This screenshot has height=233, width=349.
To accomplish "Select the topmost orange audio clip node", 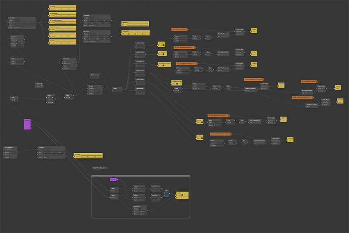I will point(180,29).
